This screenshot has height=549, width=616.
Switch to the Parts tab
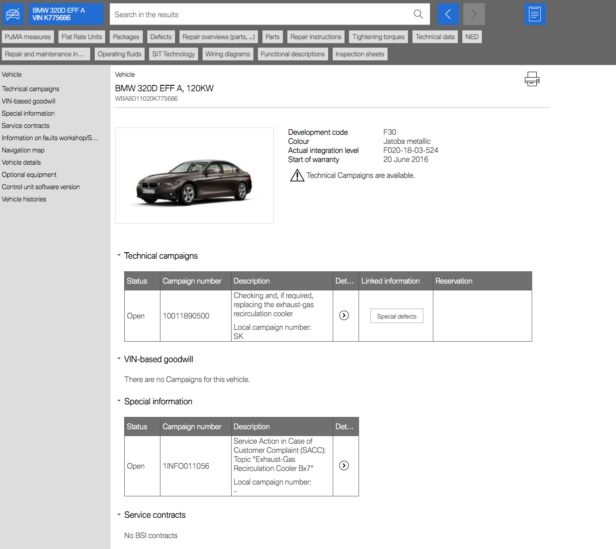pos(272,37)
